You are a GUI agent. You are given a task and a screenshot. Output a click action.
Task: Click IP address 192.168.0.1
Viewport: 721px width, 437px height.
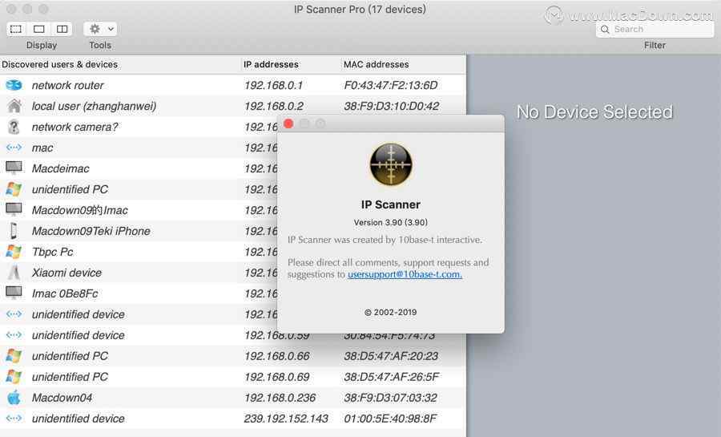[x=274, y=85]
